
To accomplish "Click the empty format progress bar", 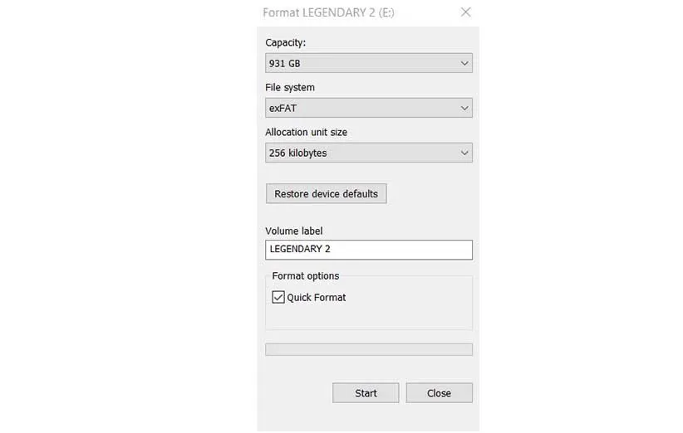I will coord(368,349).
